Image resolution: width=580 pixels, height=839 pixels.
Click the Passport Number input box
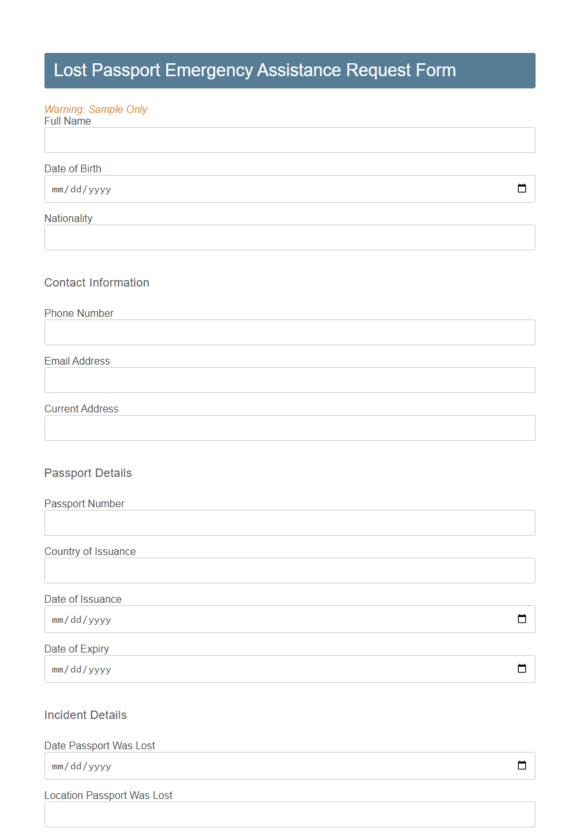pos(289,523)
